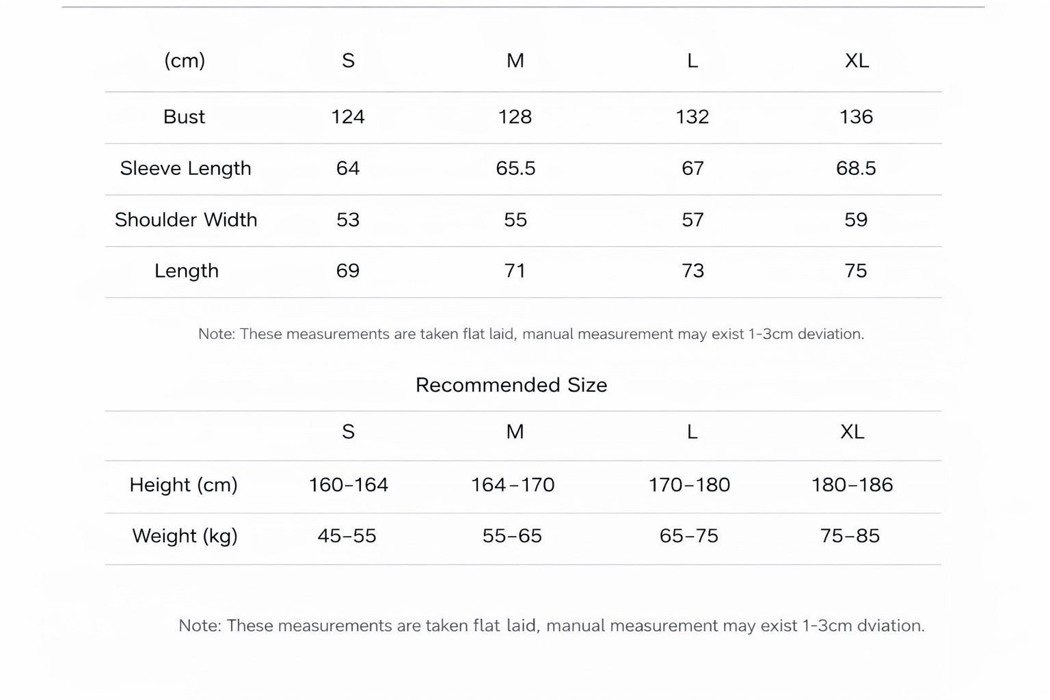This screenshot has width=1050, height=700.
Task: Click the Height (cm) row label
Action: [183, 485]
